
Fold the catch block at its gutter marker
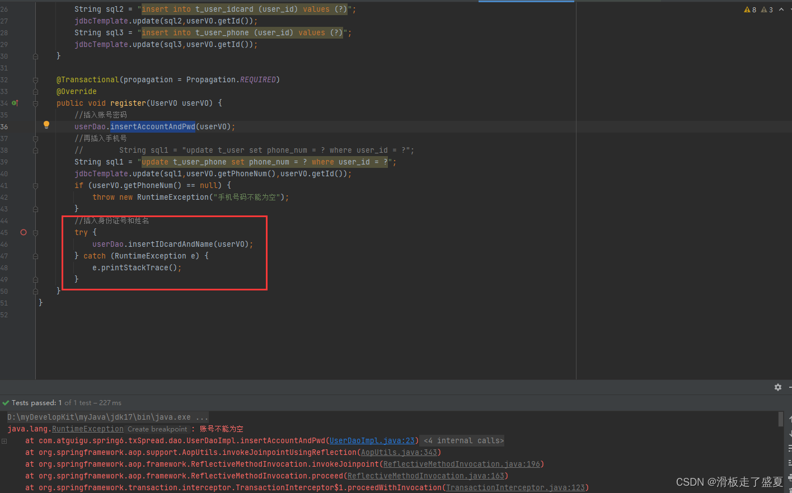[x=35, y=256]
